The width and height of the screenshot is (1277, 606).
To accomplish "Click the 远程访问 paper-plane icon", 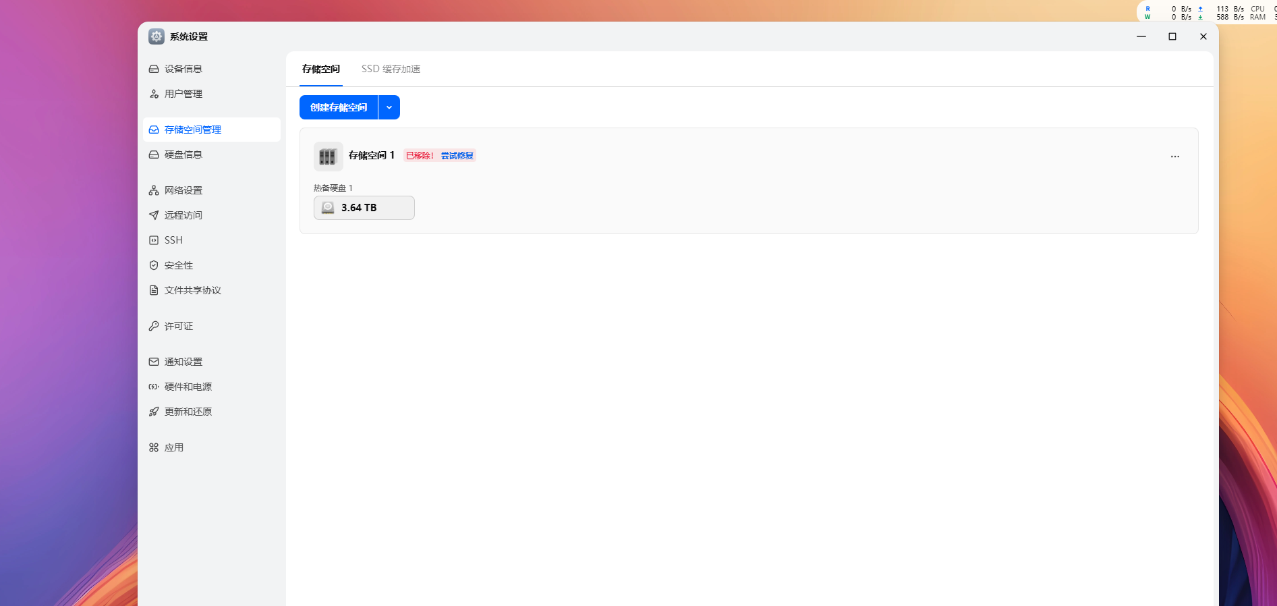I will pos(154,215).
